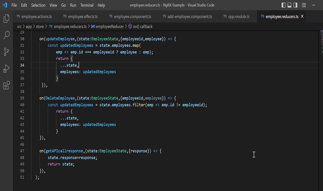Screen dimensions: 323x191
Task: Close the employee.reducers.ts tab
Action: pyautogui.click(x=302, y=17)
